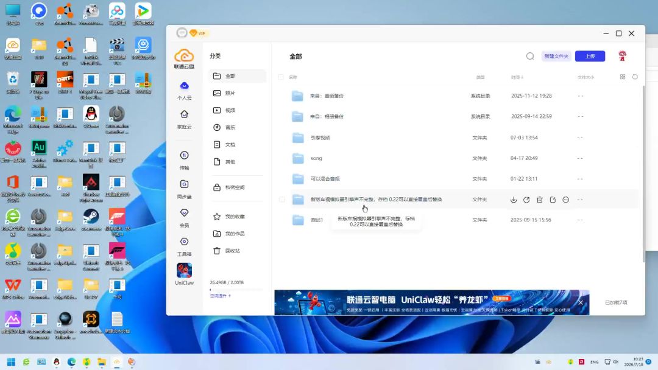The image size is (658, 370).
Task: Open the 会员 membership page
Action: tap(184, 218)
